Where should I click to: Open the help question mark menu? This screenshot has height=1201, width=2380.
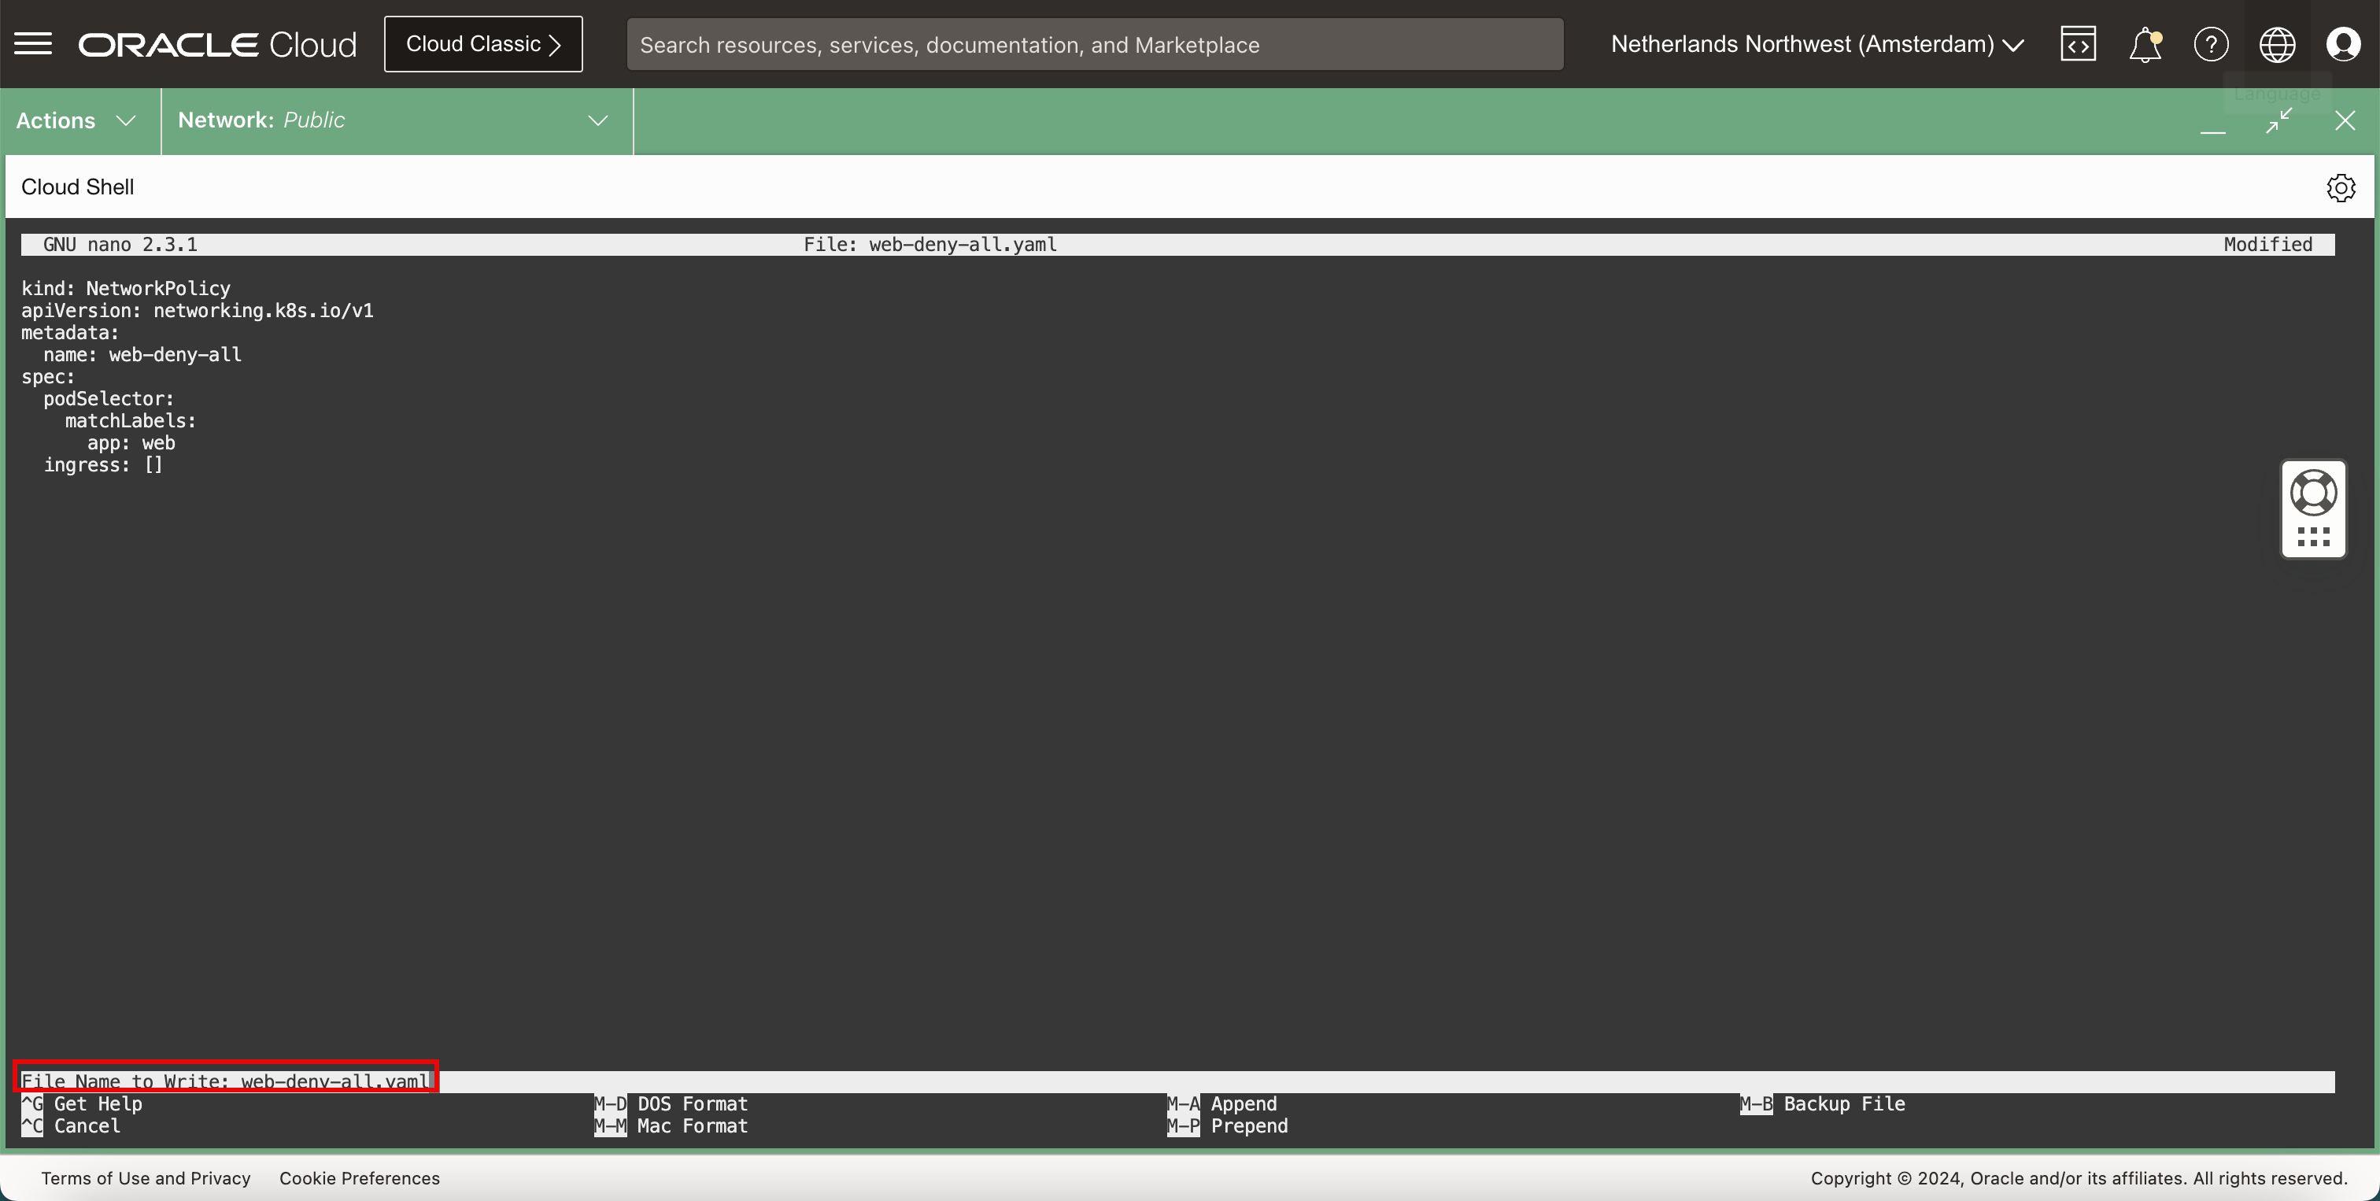pyautogui.click(x=2211, y=44)
